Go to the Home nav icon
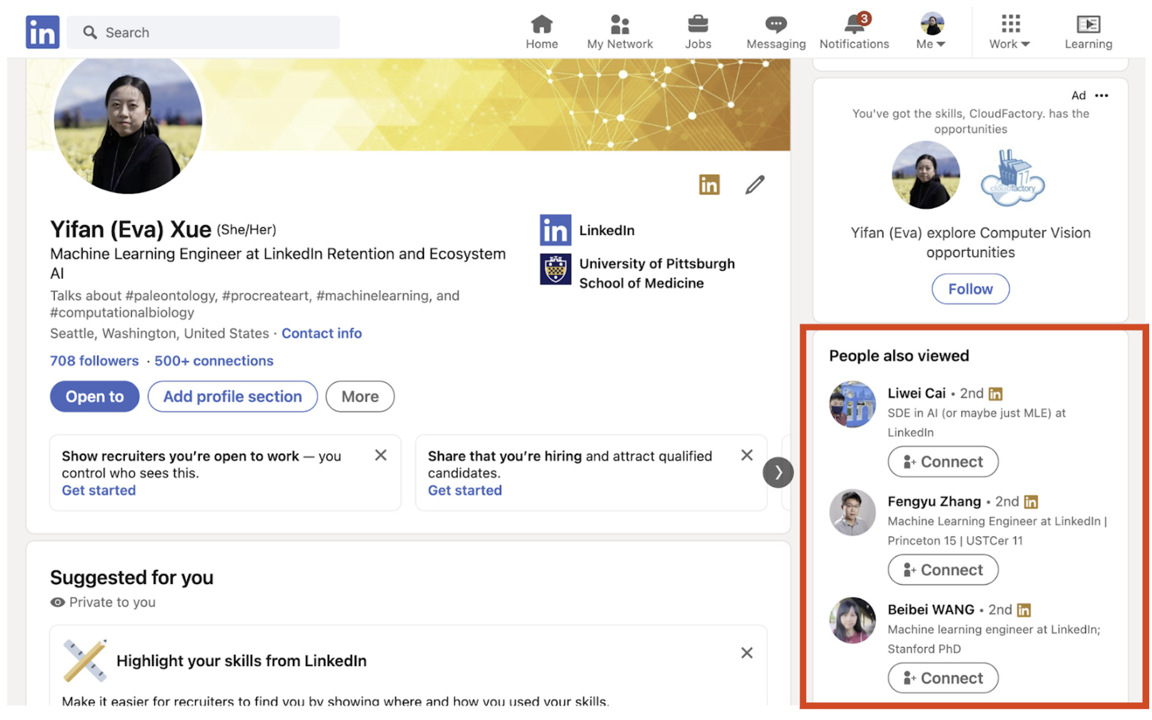Viewport: 1152px width, 720px height. click(x=542, y=32)
